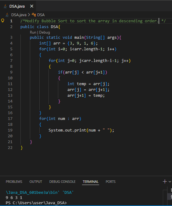Click line number 17 in the gutter
172x206 pixels.
10,118
